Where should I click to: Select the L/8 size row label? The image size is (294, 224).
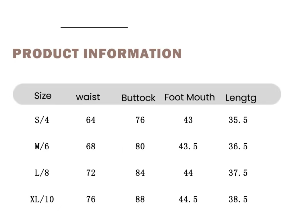click(42, 173)
